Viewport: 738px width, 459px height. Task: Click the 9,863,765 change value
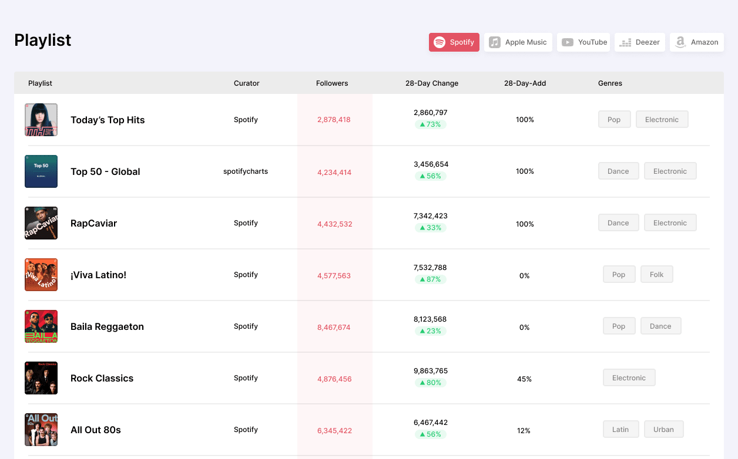click(x=431, y=371)
